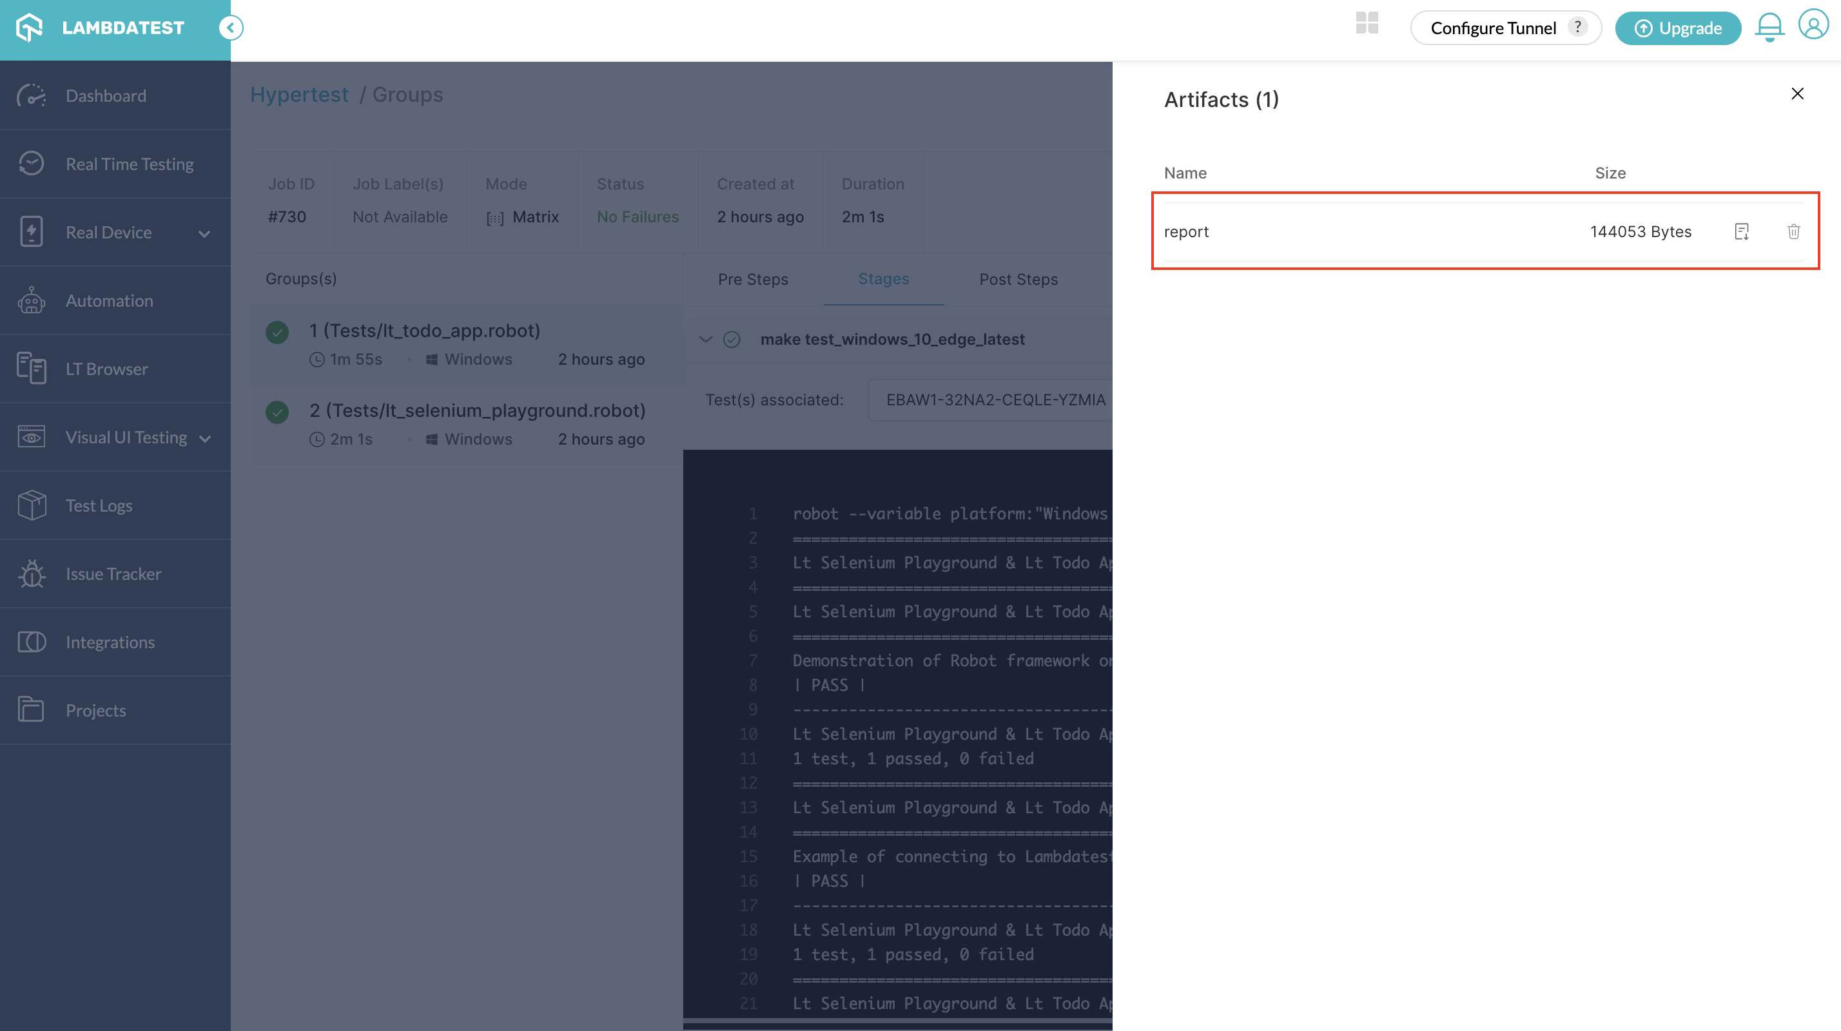Click log line 1 starting with 'robot --variable'
This screenshot has width=1841, height=1031.
point(950,514)
